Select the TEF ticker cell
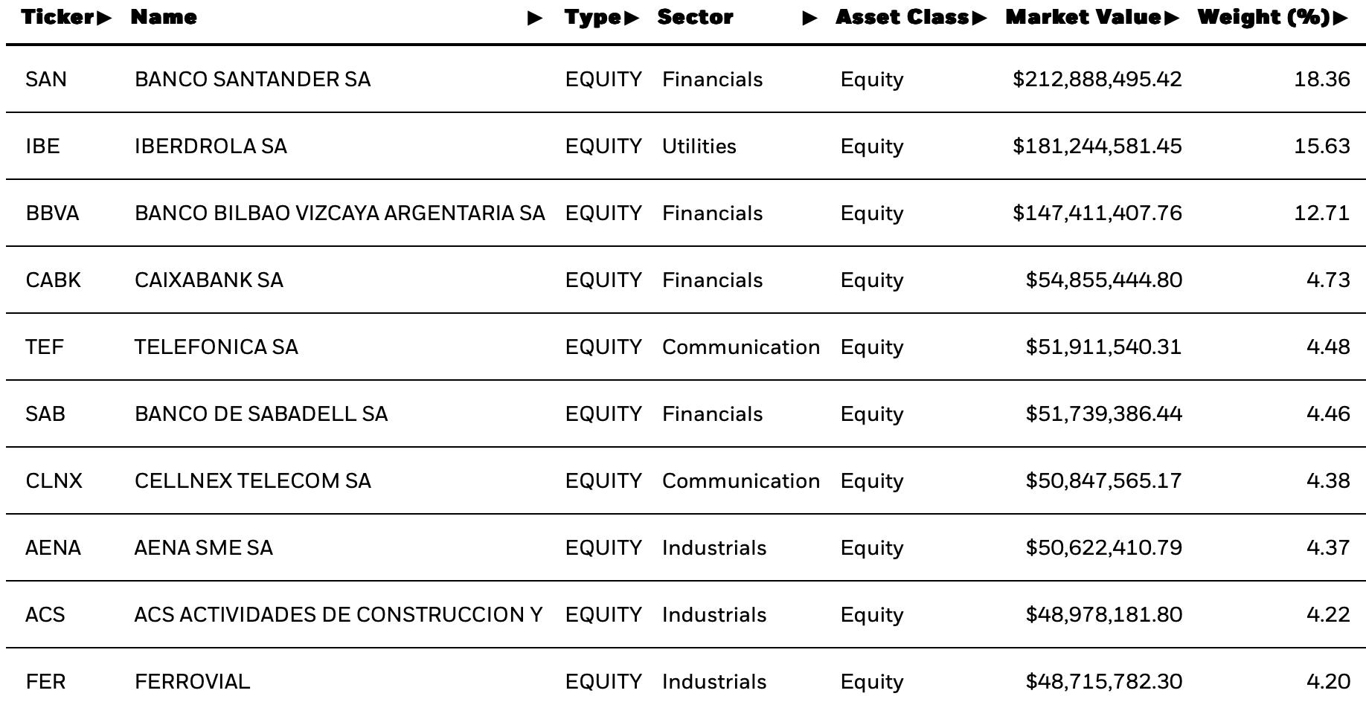This screenshot has width=1366, height=702. 45,347
